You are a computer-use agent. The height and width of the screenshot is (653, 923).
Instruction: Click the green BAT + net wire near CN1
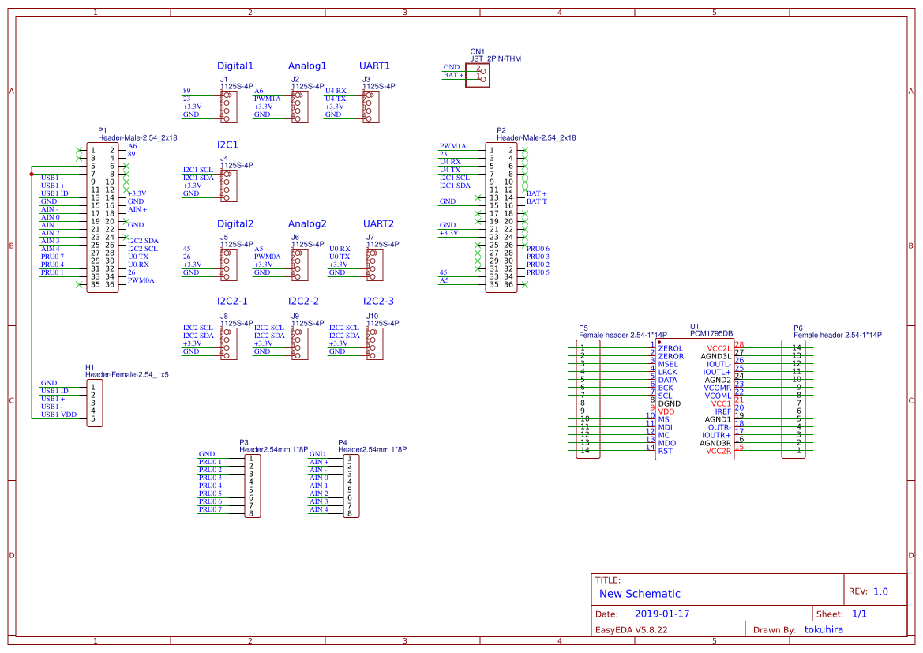[455, 77]
